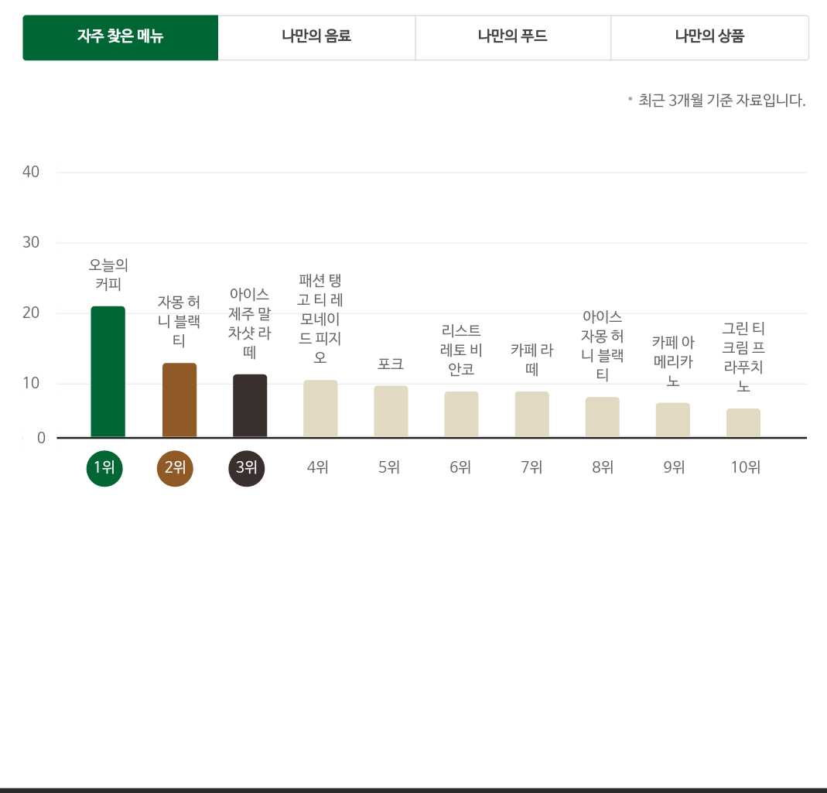
Task: Click the 8위 아이스 자몽 허니 블랙 티 bar
Action: coord(602,417)
